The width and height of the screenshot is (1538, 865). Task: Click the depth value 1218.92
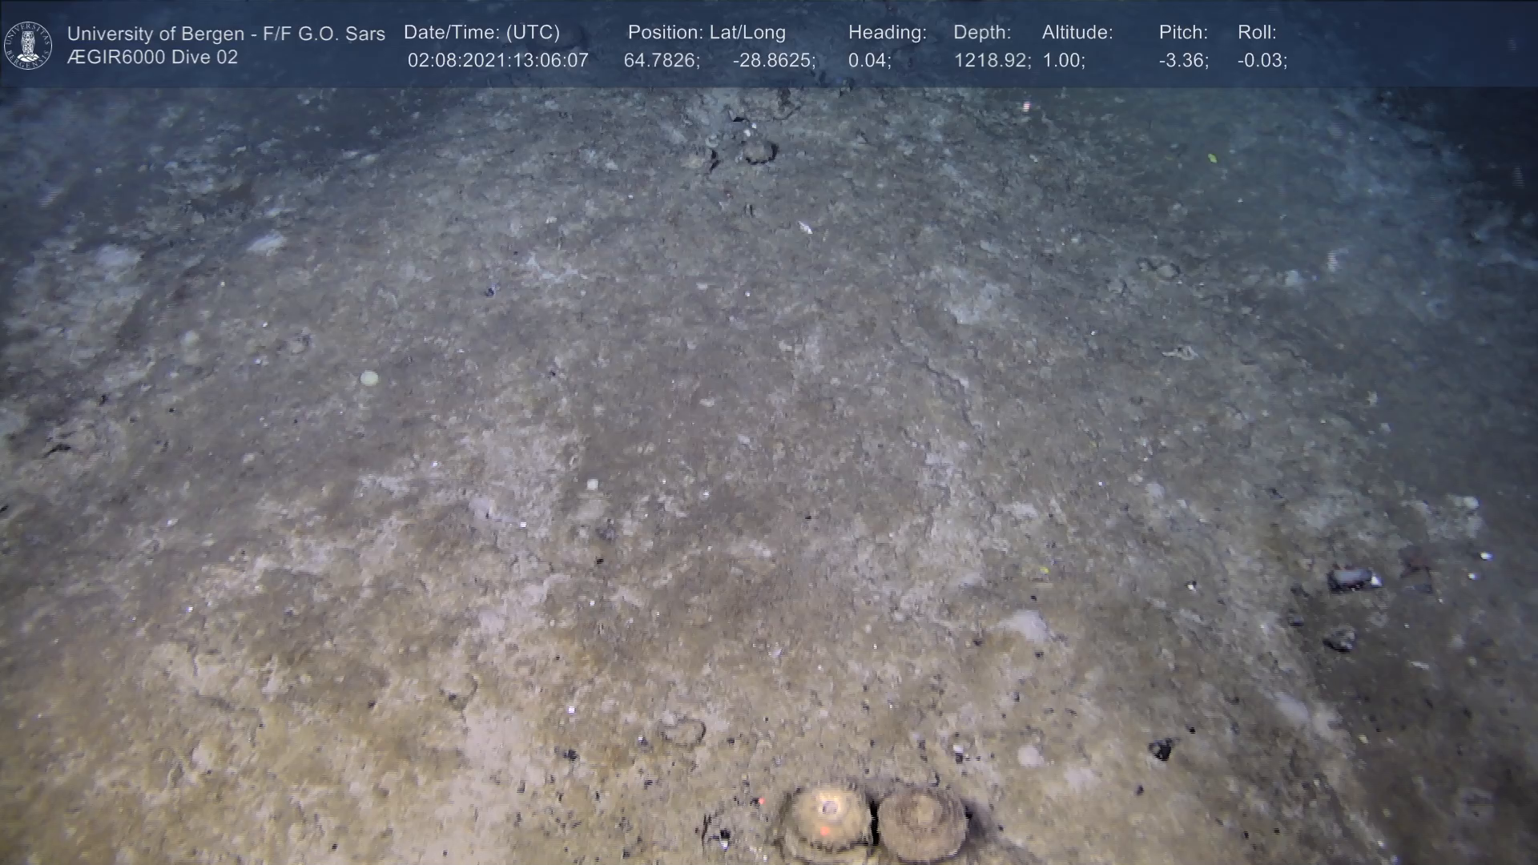(x=991, y=61)
